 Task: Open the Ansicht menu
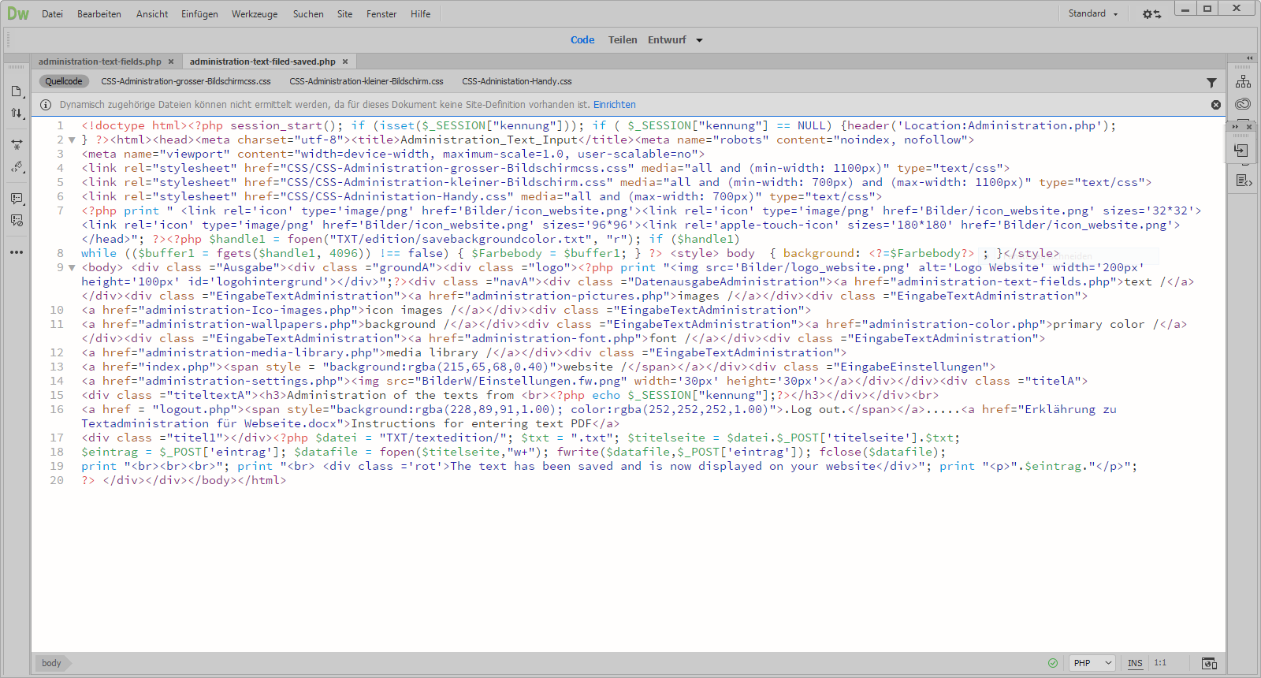(x=152, y=14)
